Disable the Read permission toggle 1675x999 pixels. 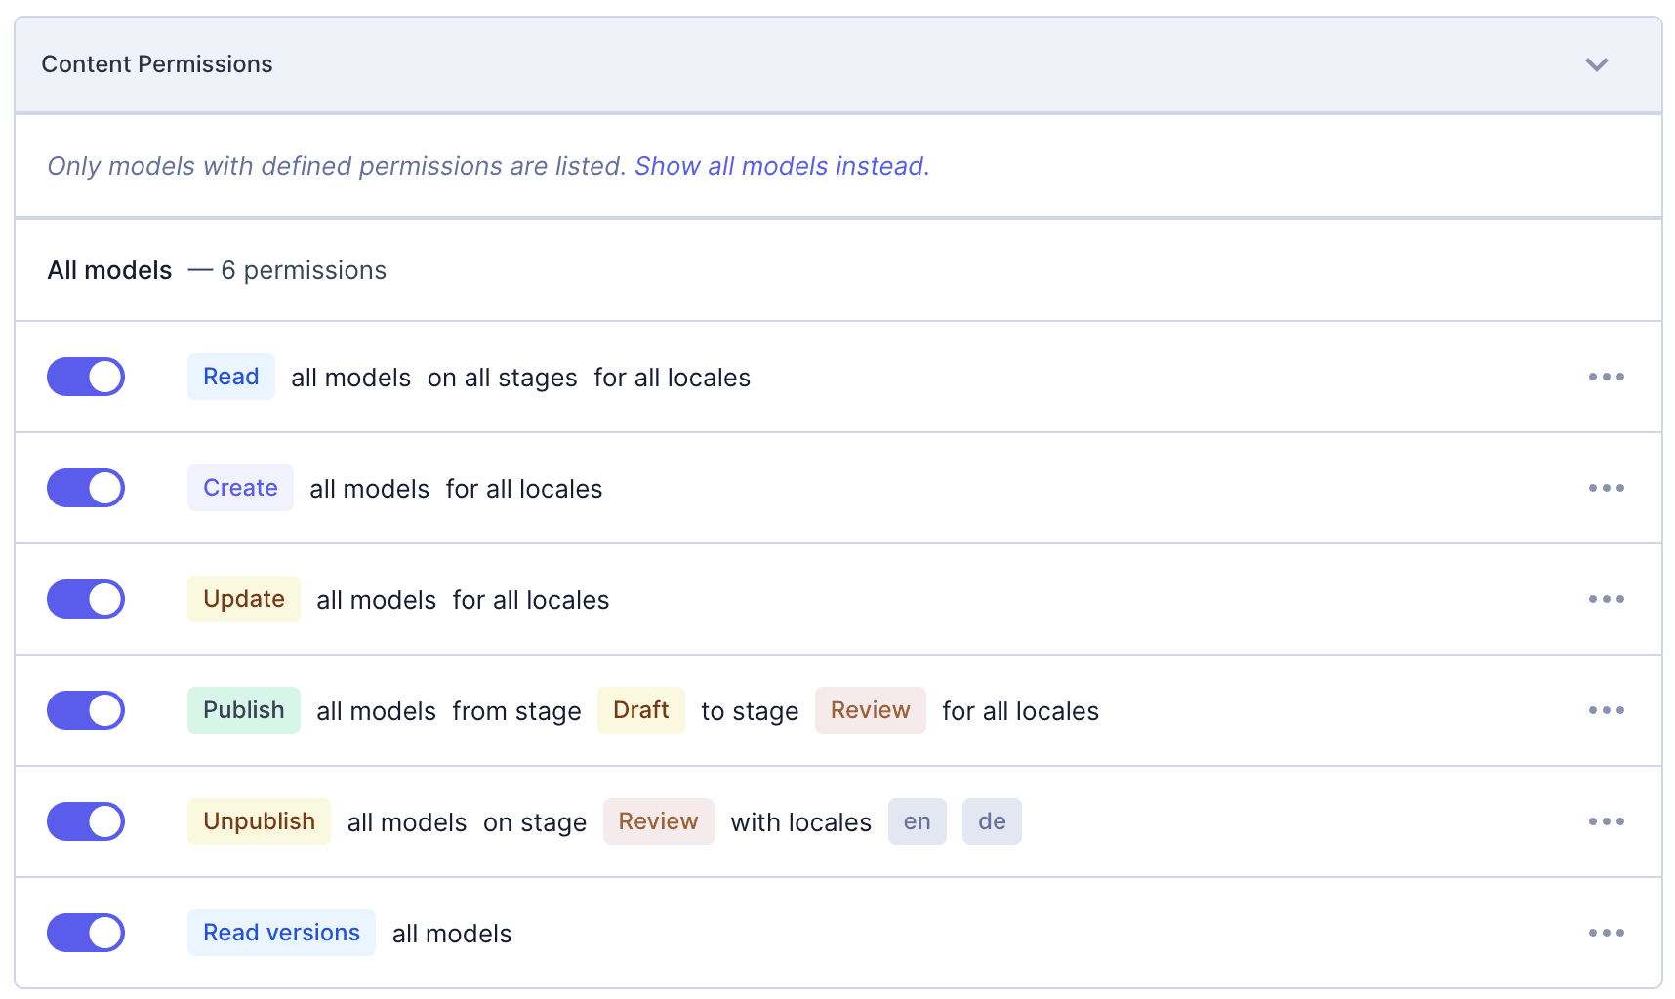coord(86,377)
